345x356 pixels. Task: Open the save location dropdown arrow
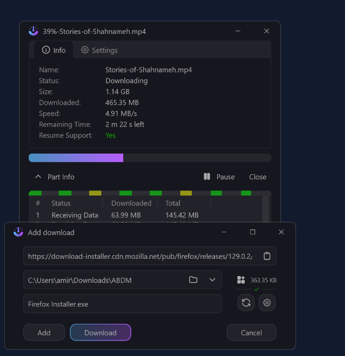click(x=212, y=280)
